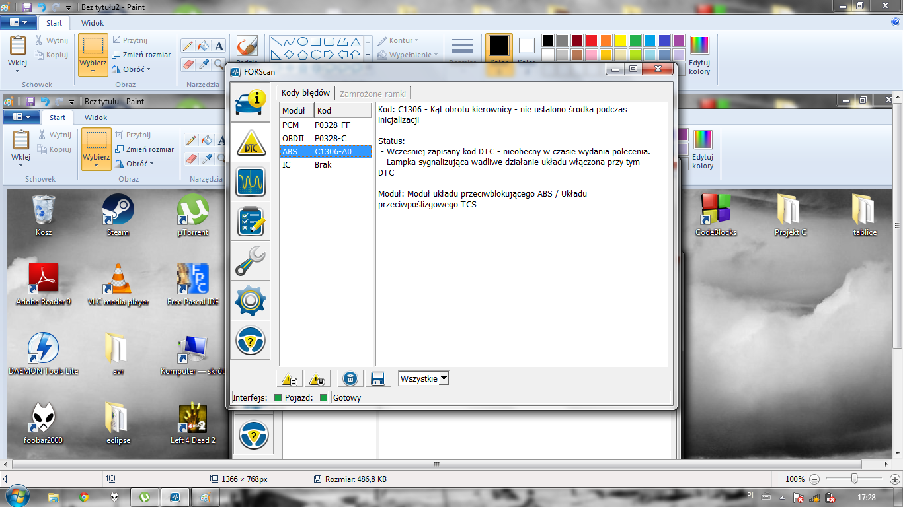
Task: Open the oscilloscope section in FORScan sidebar
Action: [250, 182]
